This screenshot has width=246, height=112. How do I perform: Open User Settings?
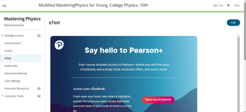click(x=12, y=81)
